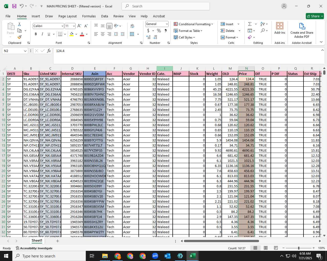Open the Find & Select magnifier
The width and height of the screenshot is (327, 261).
(263, 31)
